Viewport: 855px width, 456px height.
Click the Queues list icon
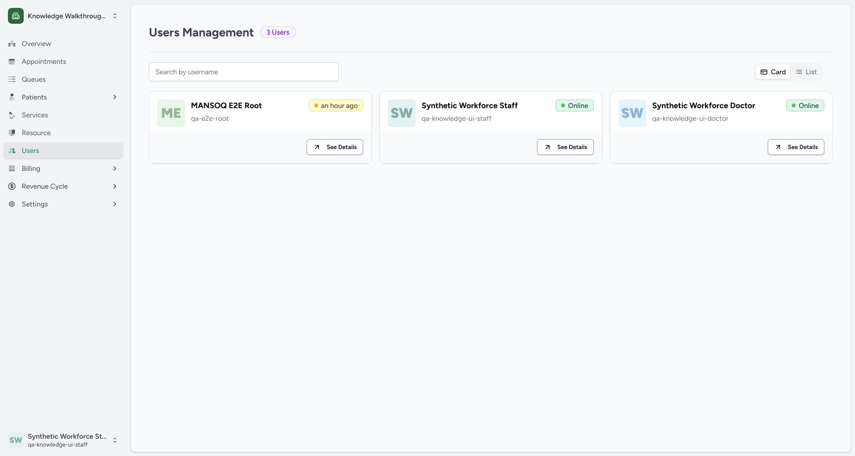pos(12,80)
